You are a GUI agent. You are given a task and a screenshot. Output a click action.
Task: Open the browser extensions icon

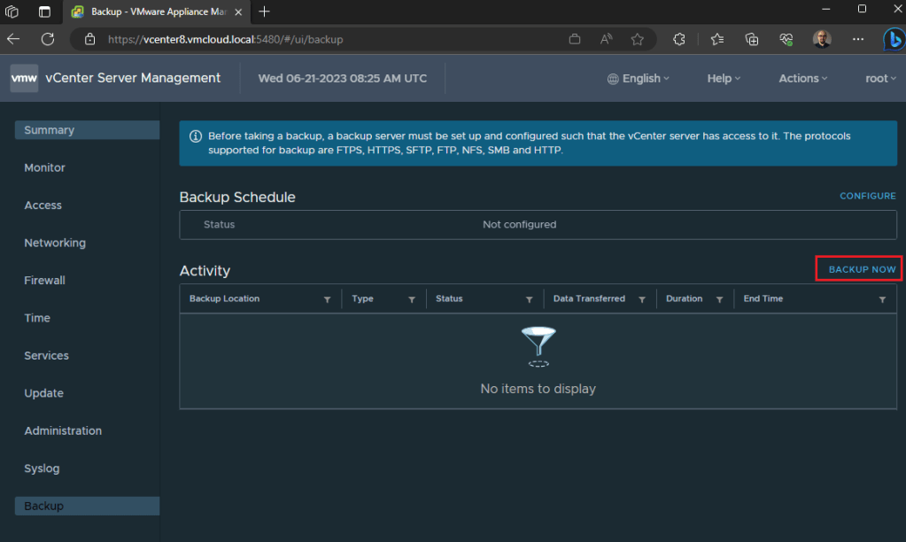679,39
